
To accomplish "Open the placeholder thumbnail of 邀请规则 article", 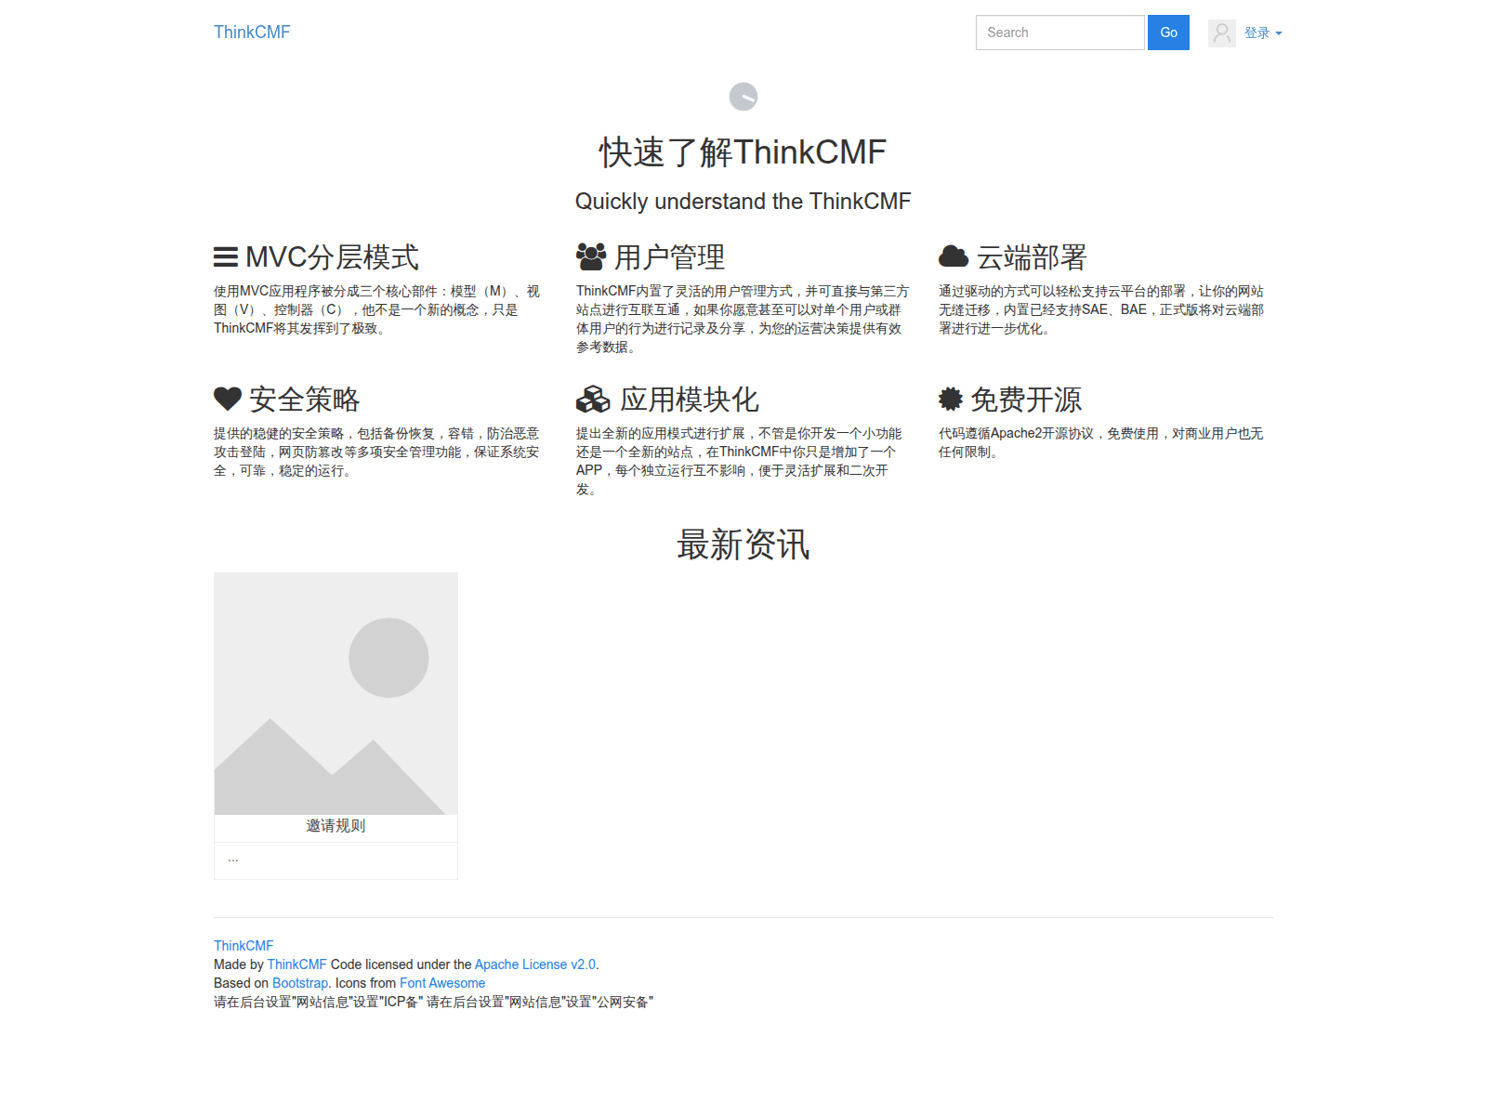I will click(336, 694).
